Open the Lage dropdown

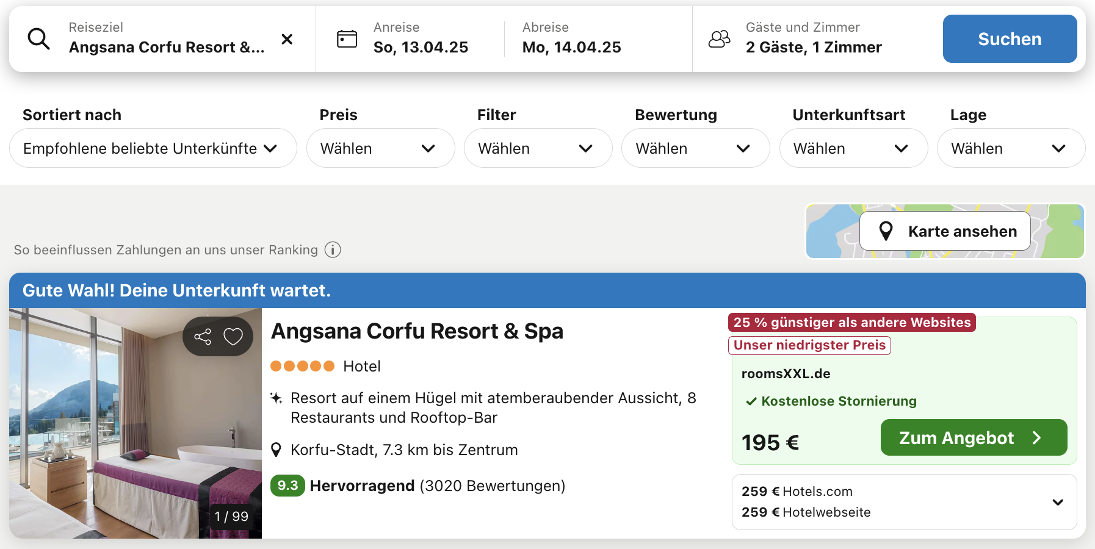pyautogui.click(x=1011, y=148)
